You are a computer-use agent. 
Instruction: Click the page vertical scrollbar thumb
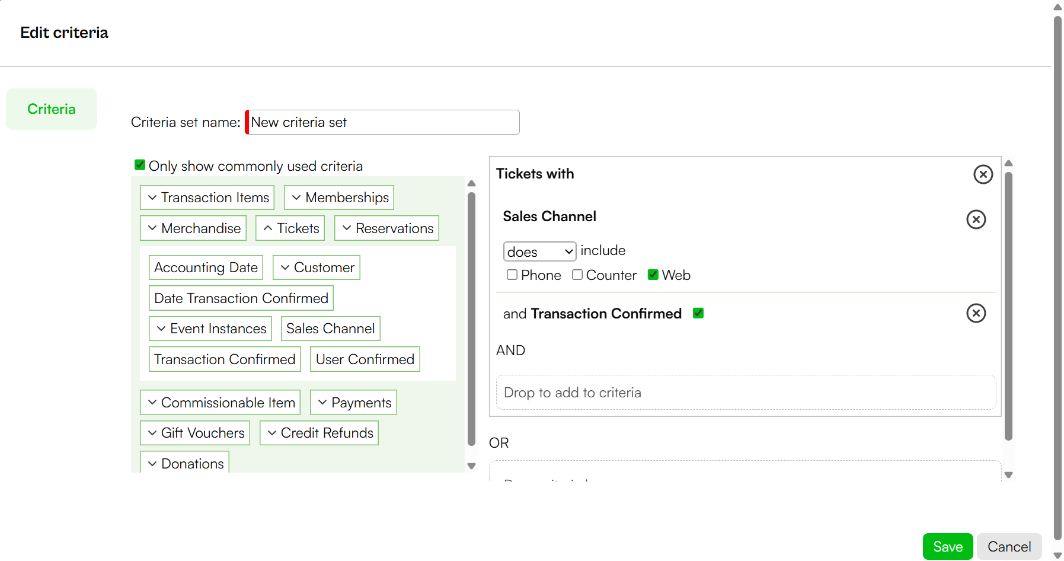tap(1057, 279)
